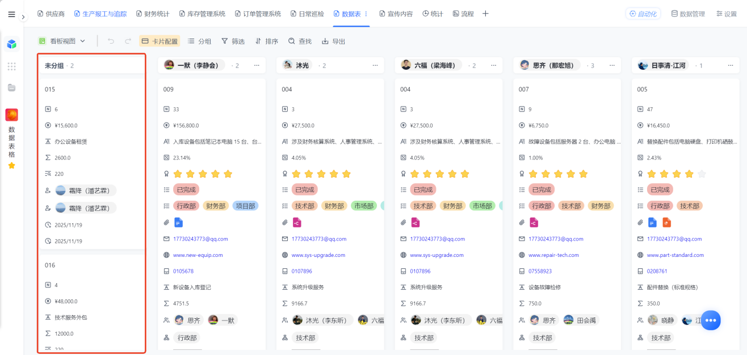
Task: Expand sidebar with the chevron arrow
Action: click(23, 17)
